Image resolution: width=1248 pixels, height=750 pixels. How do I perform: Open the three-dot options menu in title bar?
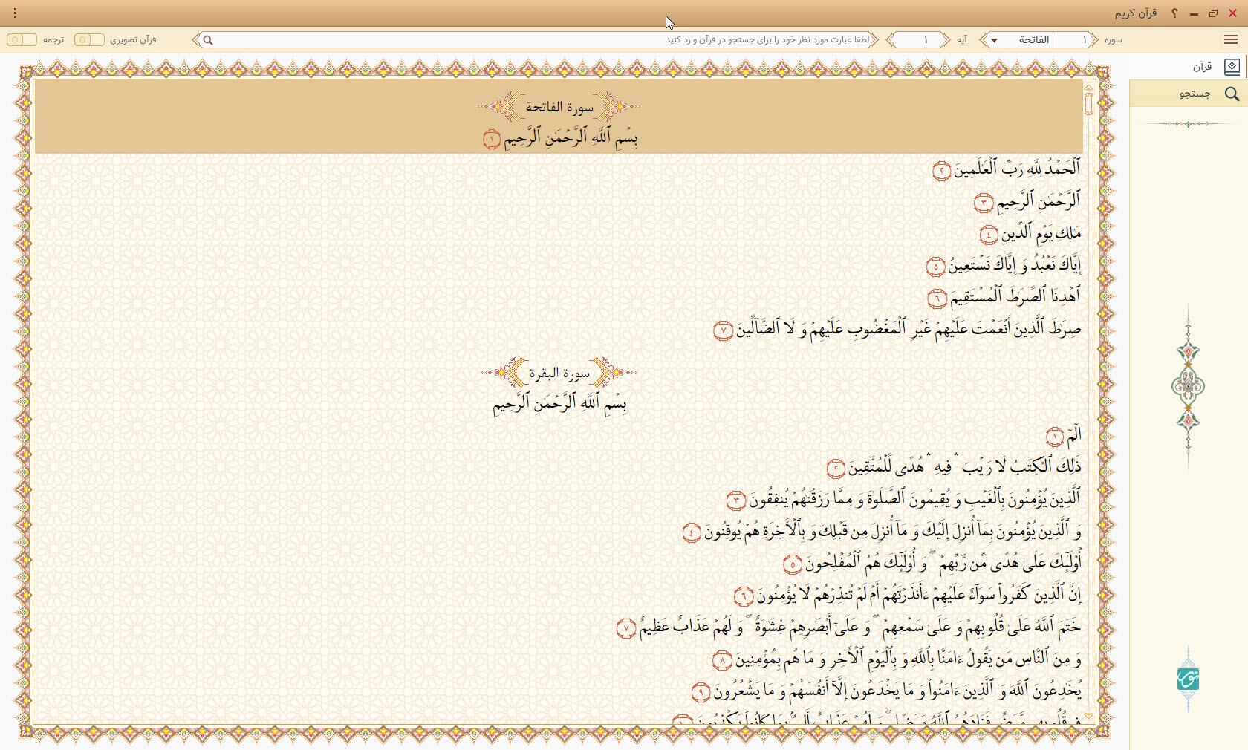pos(15,13)
